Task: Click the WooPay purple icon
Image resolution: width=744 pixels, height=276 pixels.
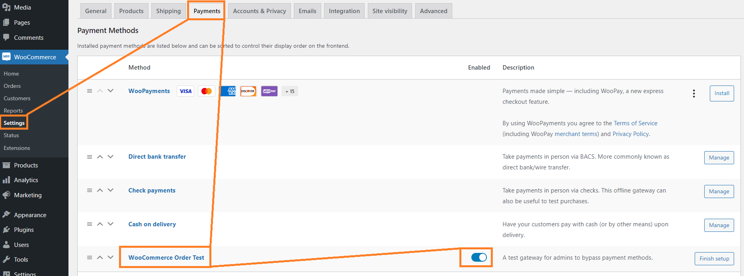Action: [x=269, y=91]
